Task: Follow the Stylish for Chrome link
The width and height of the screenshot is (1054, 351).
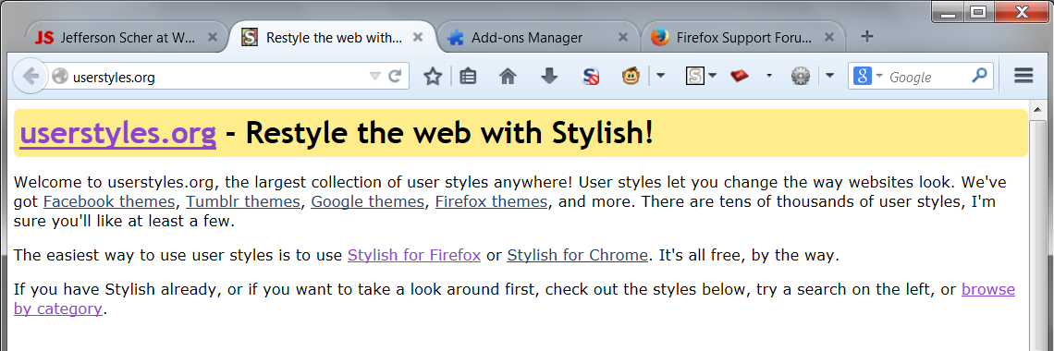Action: tap(578, 256)
